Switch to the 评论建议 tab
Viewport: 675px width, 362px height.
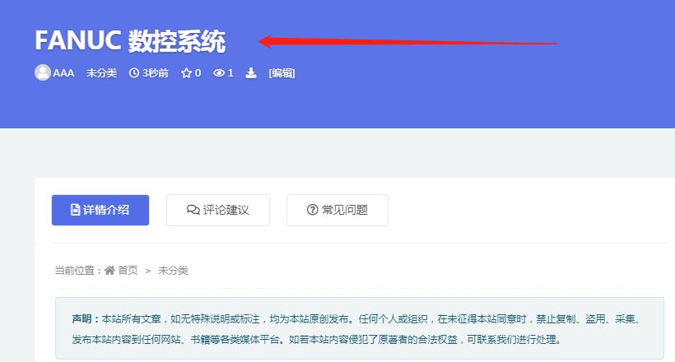point(218,210)
